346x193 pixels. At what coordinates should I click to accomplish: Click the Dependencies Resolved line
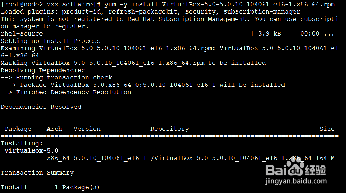pyautogui.click(x=41, y=107)
